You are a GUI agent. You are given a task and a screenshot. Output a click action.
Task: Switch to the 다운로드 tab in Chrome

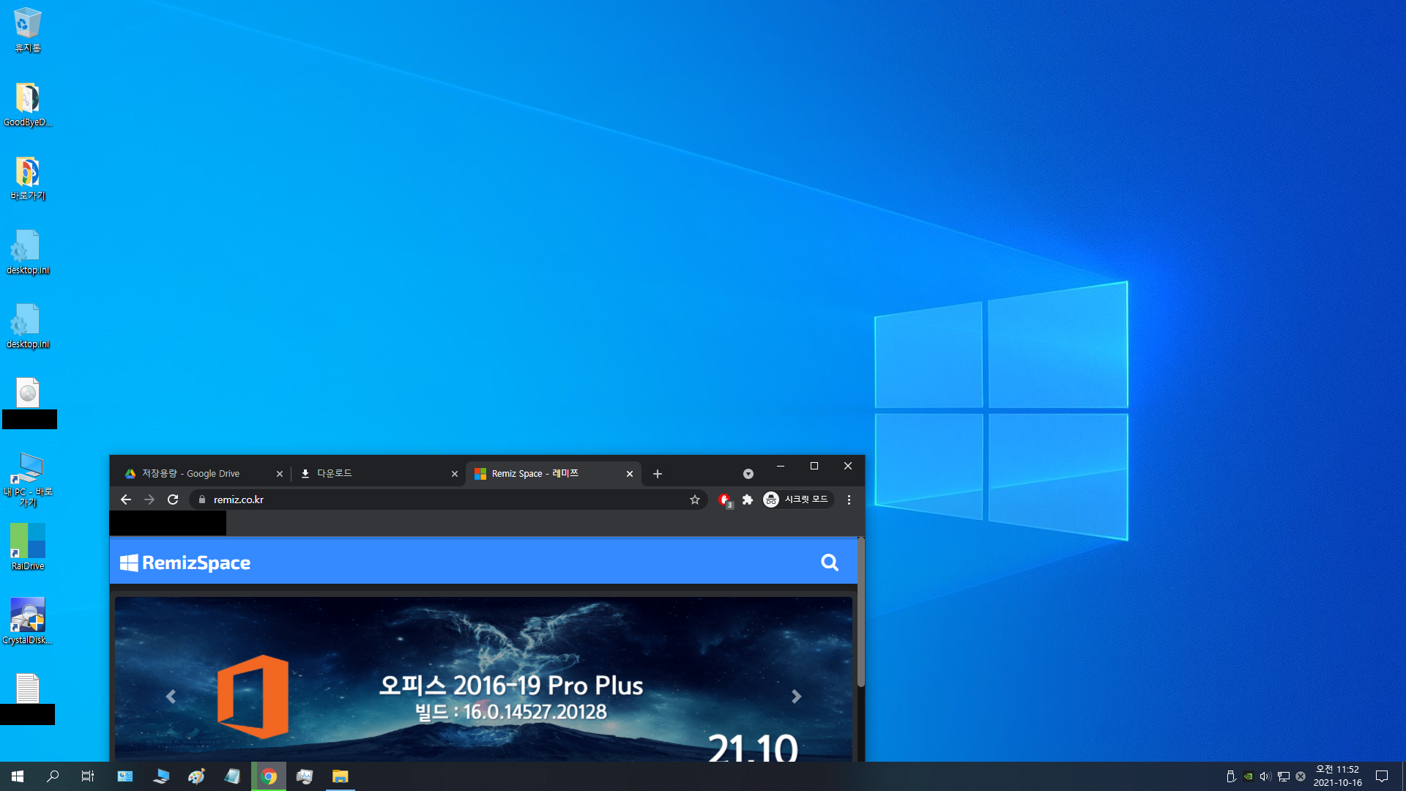click(378, 474)
